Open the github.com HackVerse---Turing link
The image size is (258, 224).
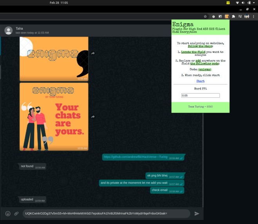coord(135,157)
